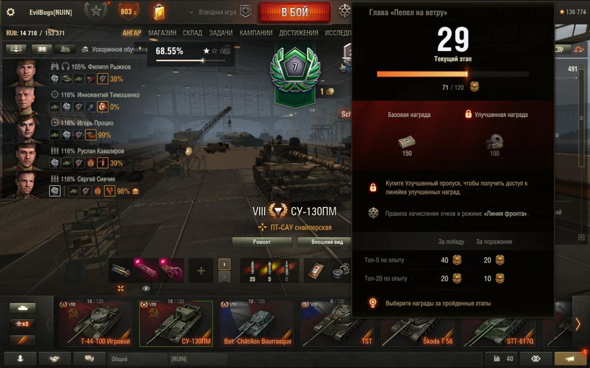The image size is (590, 368).
Task: Expand the accelerated crew training arrow
Action: pos(141,49)
